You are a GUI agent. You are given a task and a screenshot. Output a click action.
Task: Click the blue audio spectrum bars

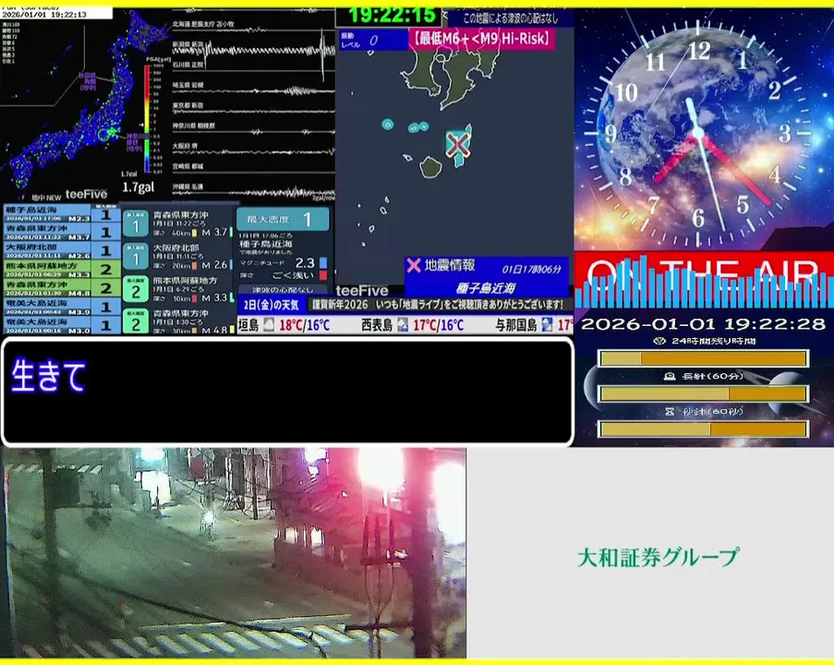704,283
